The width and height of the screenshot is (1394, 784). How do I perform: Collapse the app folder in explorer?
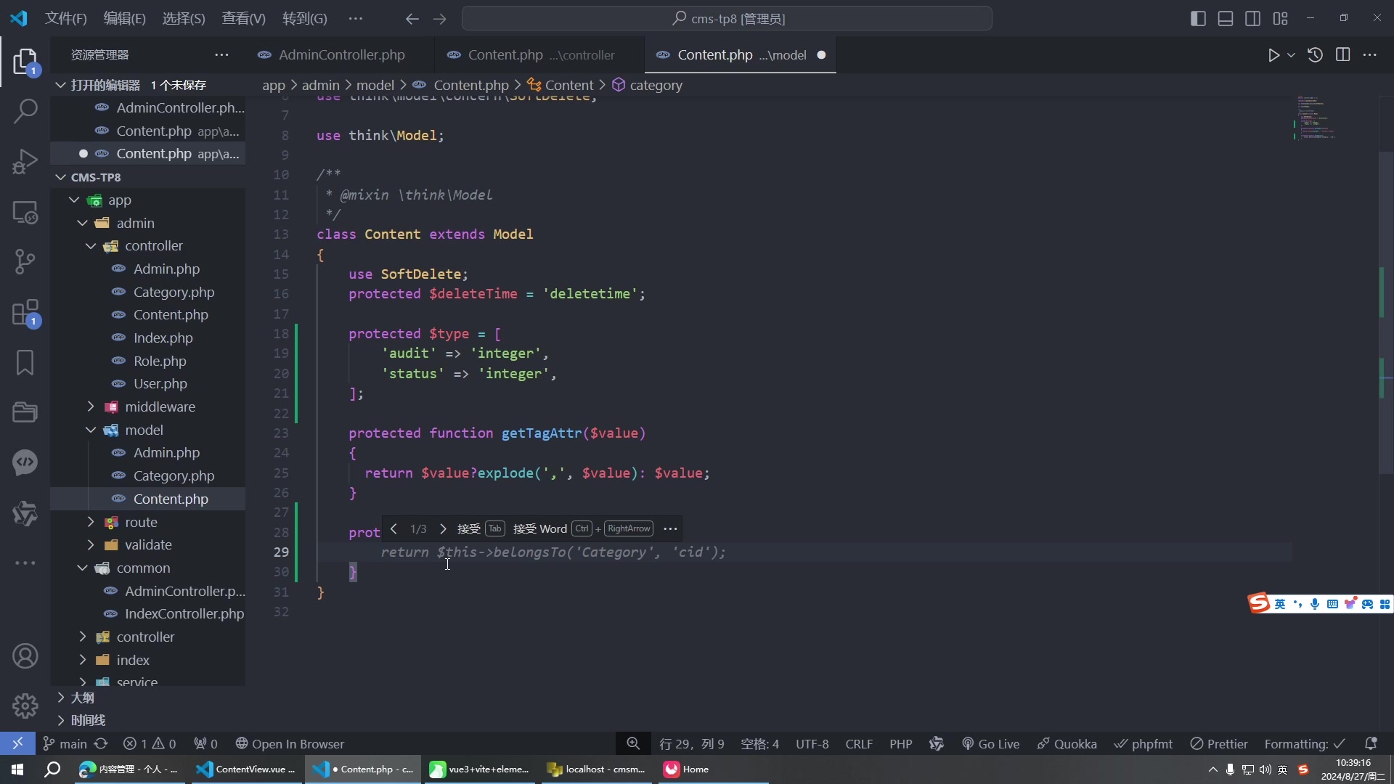coord(74,200)
